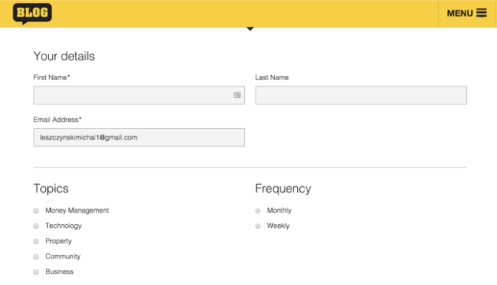This screenshot has height=285, width=497.
Task: Click the contact card autofill icon in First Name
Action: point(237,95)
